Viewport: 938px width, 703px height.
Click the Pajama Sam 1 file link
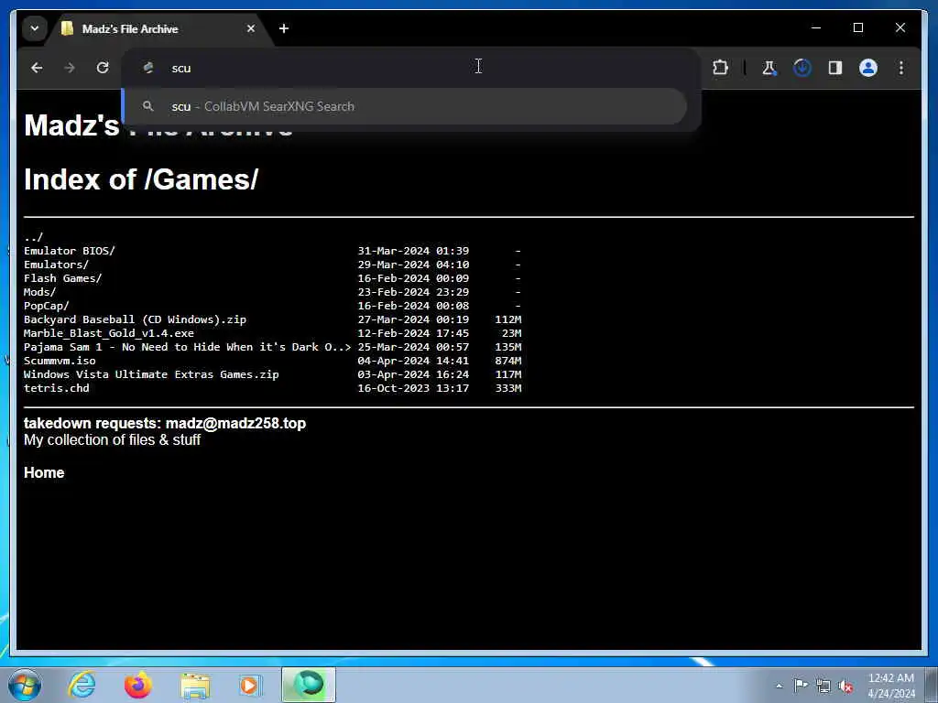click(x=187, y=347)
